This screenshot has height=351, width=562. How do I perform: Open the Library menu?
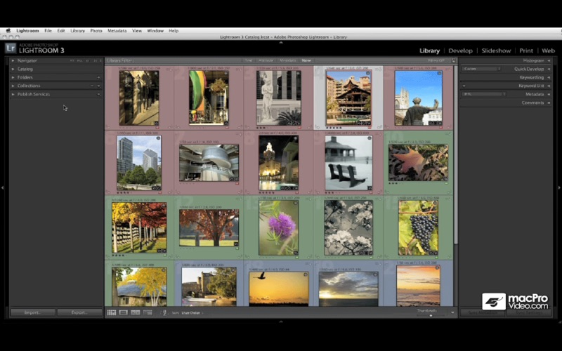coord(77,31)
